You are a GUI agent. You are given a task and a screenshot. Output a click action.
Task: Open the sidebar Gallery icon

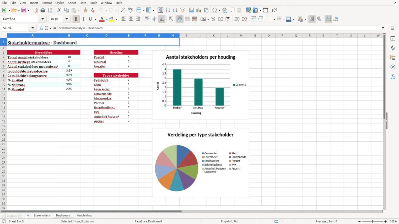(x=393, y=57)
